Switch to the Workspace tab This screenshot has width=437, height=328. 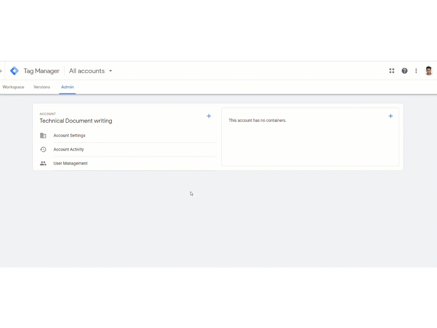click(x=13, y=87)
